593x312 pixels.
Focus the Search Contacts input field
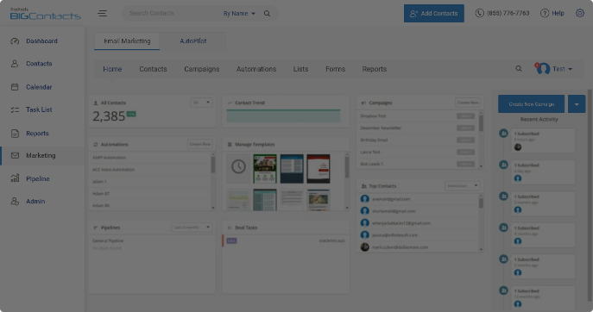pos(172,13)
